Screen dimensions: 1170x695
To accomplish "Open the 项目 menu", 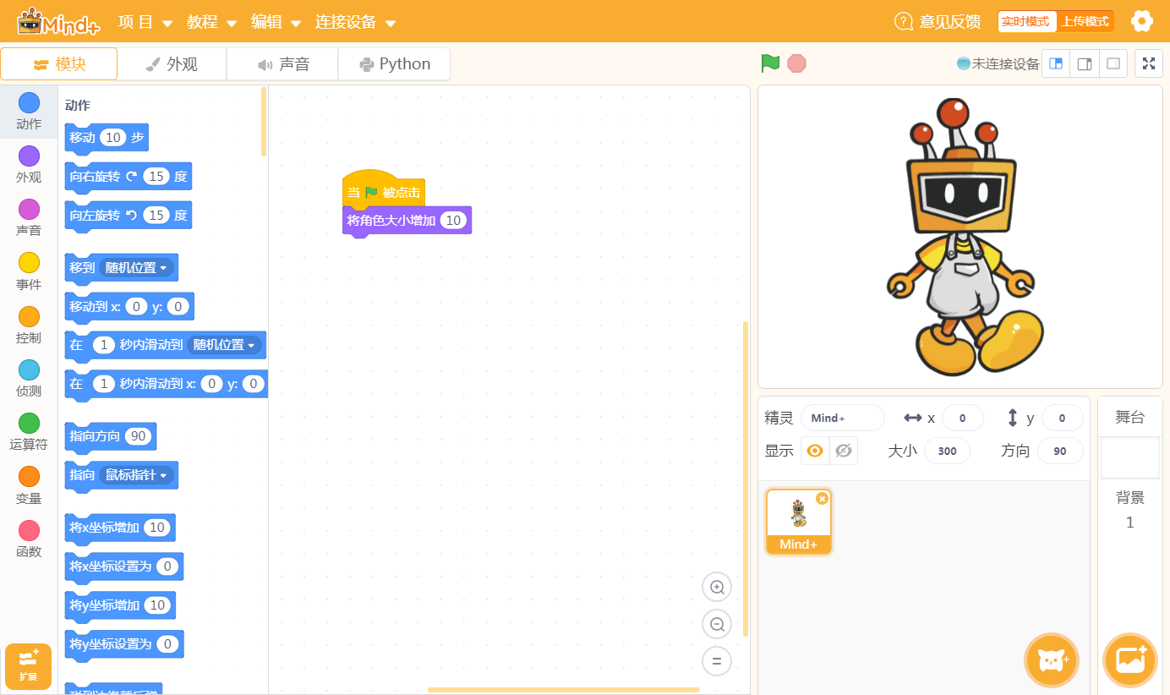I will [145, 22].
